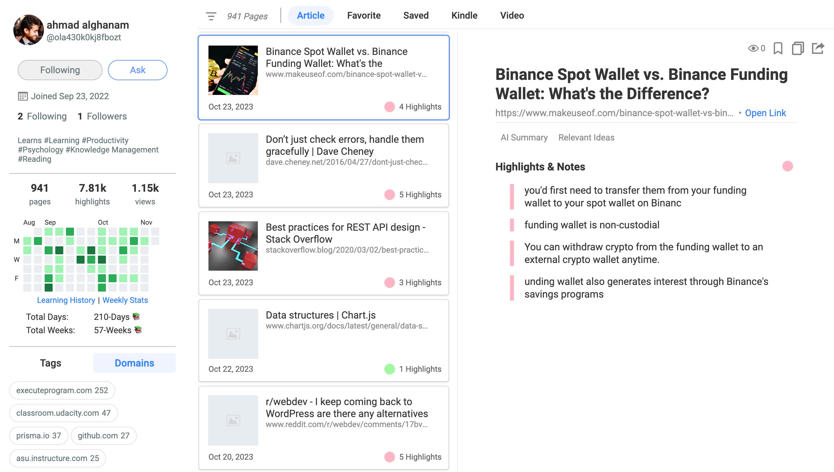834x472 pixels.
Task: Switch to the Tags tab
Action: [x=51, y=363]
